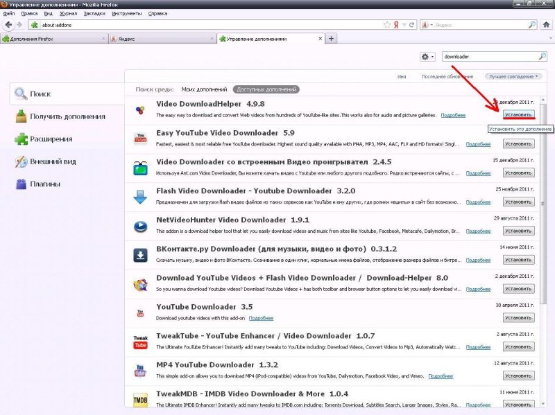Open the Справка menu
555x415 pixels.
click(x=157, y=13)
